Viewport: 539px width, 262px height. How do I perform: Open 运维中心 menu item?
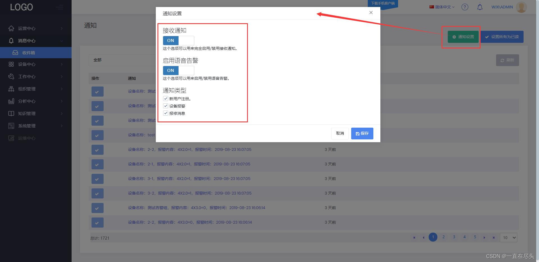point(36,138)
